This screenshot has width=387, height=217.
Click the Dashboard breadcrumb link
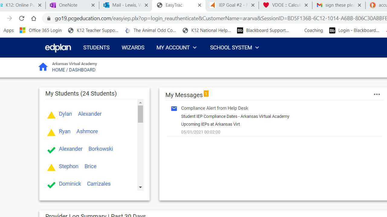point(82,70)
